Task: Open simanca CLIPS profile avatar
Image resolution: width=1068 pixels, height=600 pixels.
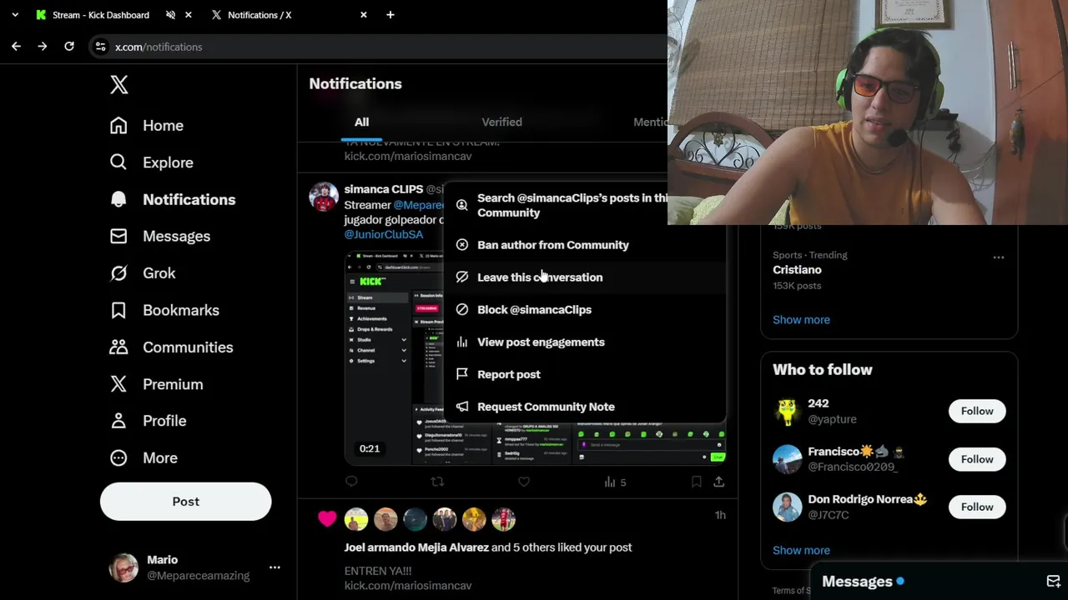Action: click(x=324, y=197)
